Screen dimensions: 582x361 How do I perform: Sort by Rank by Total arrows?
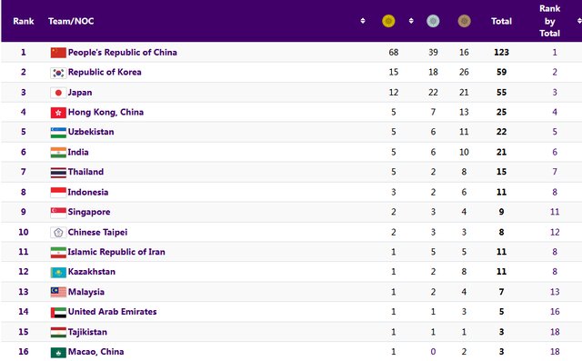(579, 21)
